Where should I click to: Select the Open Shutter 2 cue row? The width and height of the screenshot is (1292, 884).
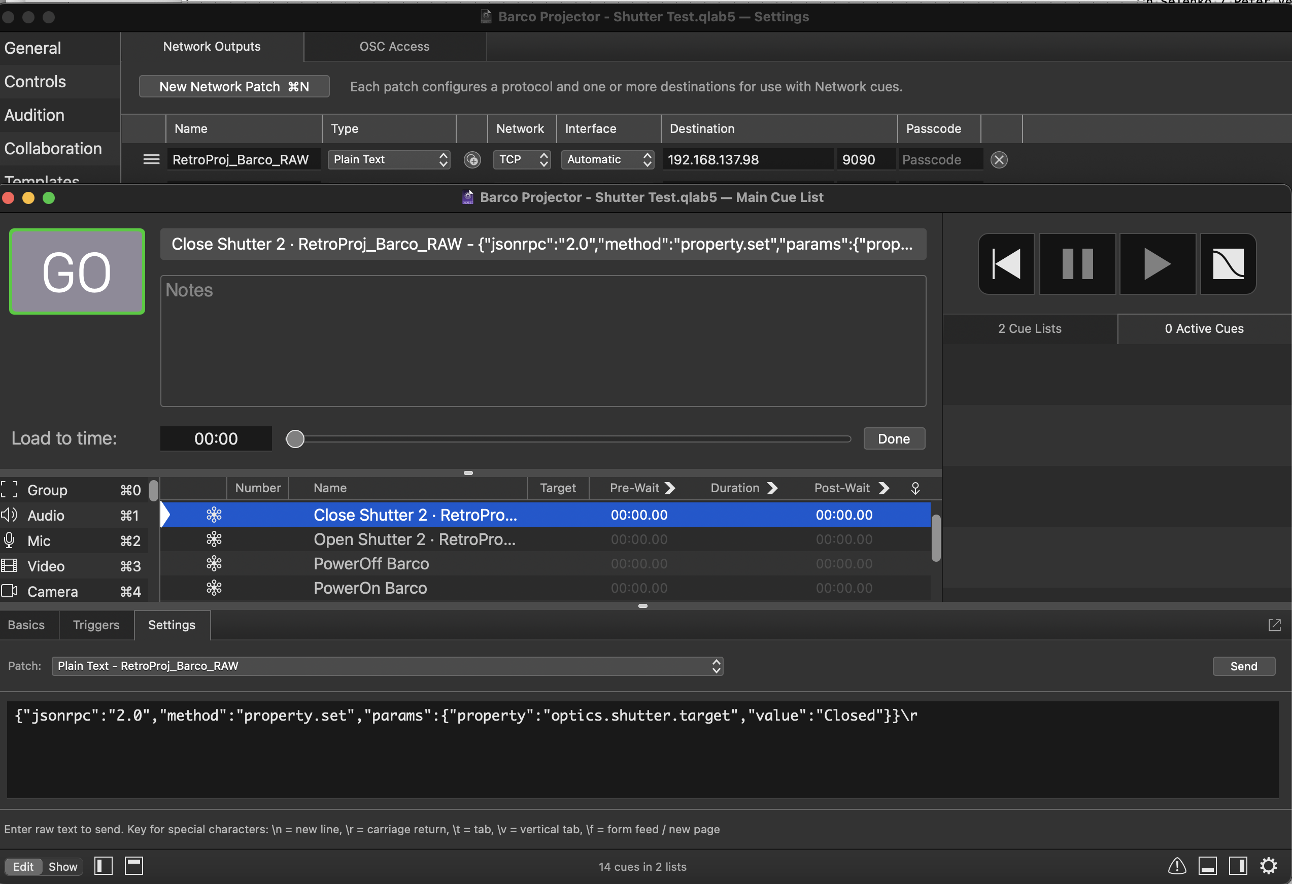click(546, 539)
